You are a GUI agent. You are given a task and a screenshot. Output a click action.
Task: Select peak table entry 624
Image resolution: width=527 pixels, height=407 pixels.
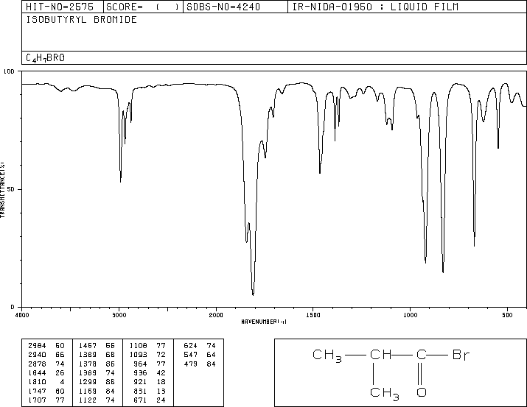191,346
